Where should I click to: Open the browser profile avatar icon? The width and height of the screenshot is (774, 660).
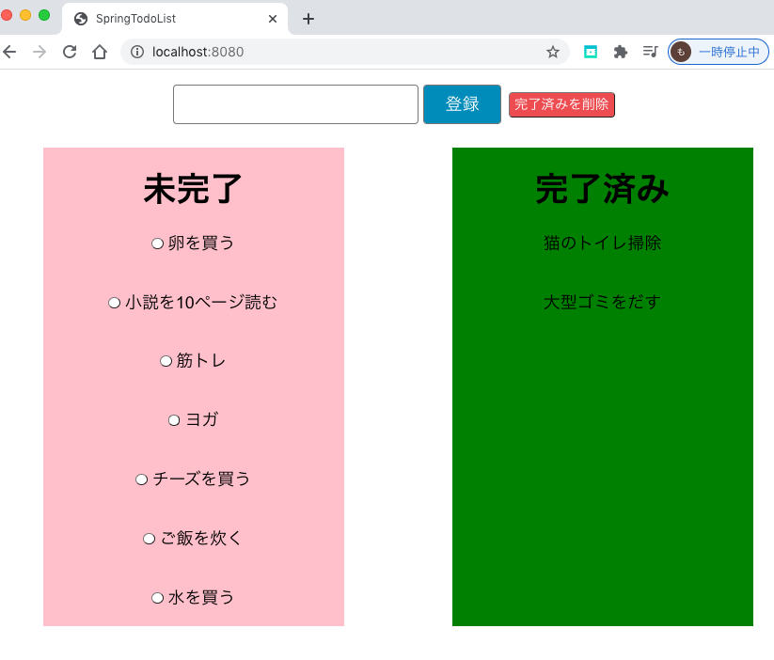click(679, 52)
